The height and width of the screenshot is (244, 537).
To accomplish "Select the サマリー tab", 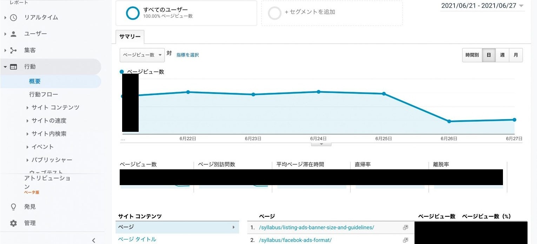I will 130,37.
